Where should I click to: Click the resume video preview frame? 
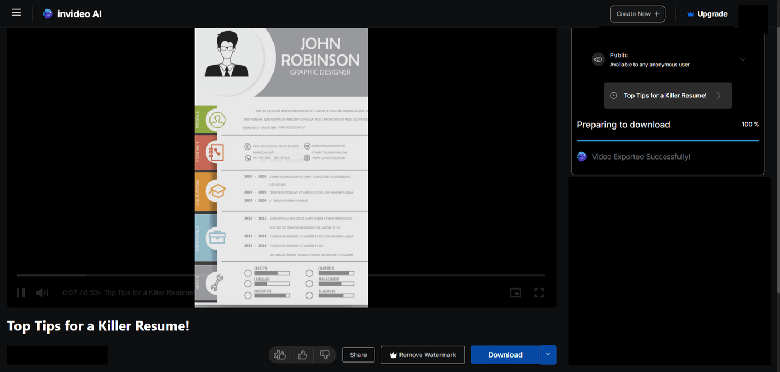pos(281,167)
